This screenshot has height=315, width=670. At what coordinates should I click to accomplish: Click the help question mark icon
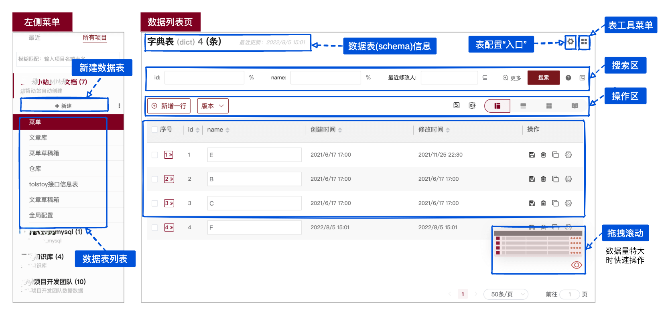click(568, 78)
